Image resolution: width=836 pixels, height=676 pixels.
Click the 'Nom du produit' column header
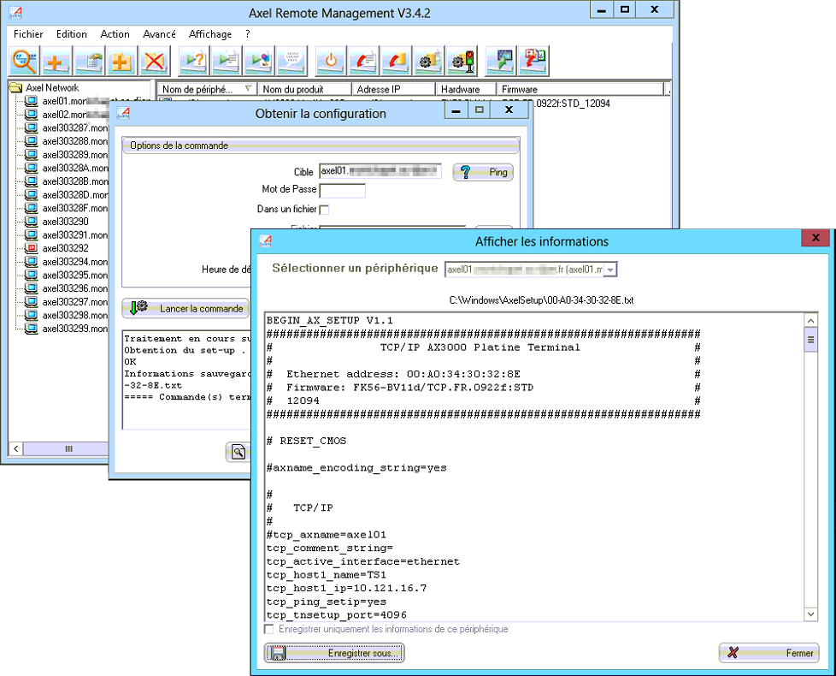[x=304, y=89]
